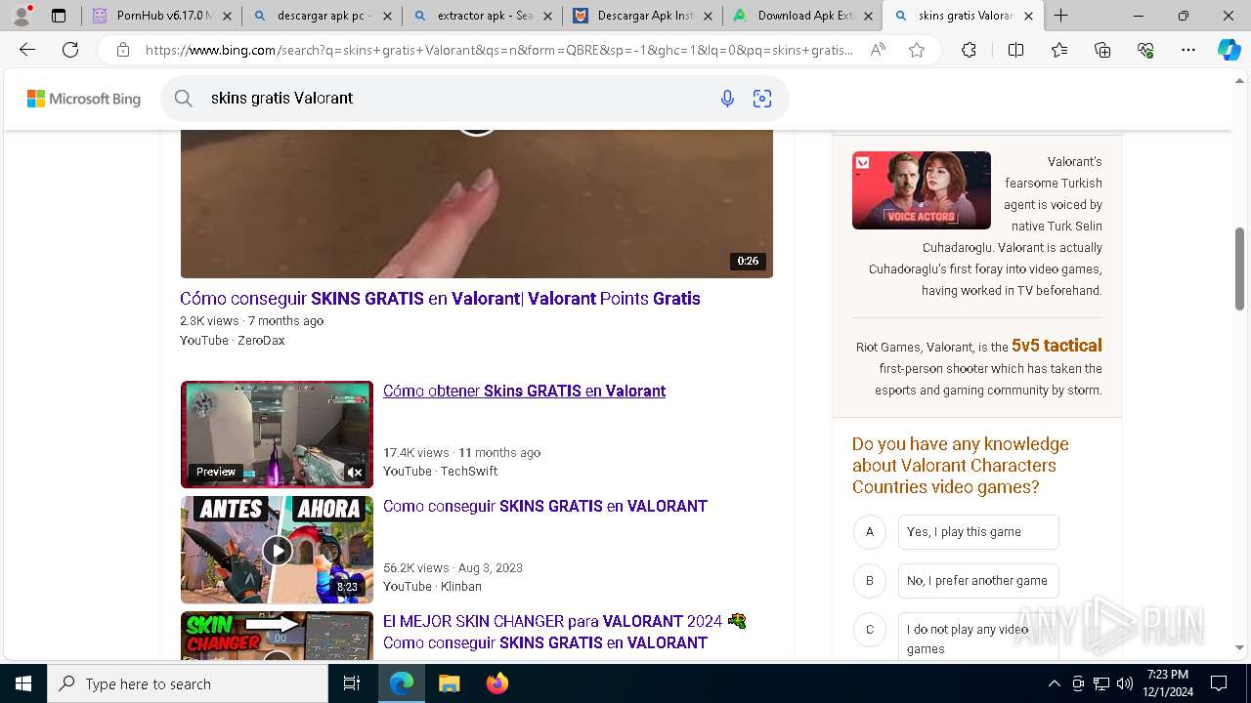The width and height of the screenshot is (1251, 703).
Task: Launch Firefox from taskbar
Action: [x=496, y=683]
